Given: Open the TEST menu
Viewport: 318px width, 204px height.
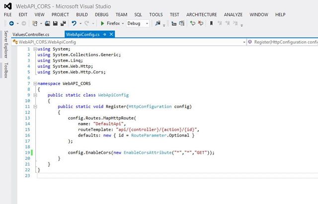Looking at the screenshot, I should click(x=174, y=14).
